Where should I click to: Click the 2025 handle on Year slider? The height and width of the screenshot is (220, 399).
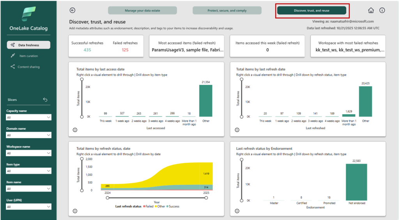pos(205,198)
